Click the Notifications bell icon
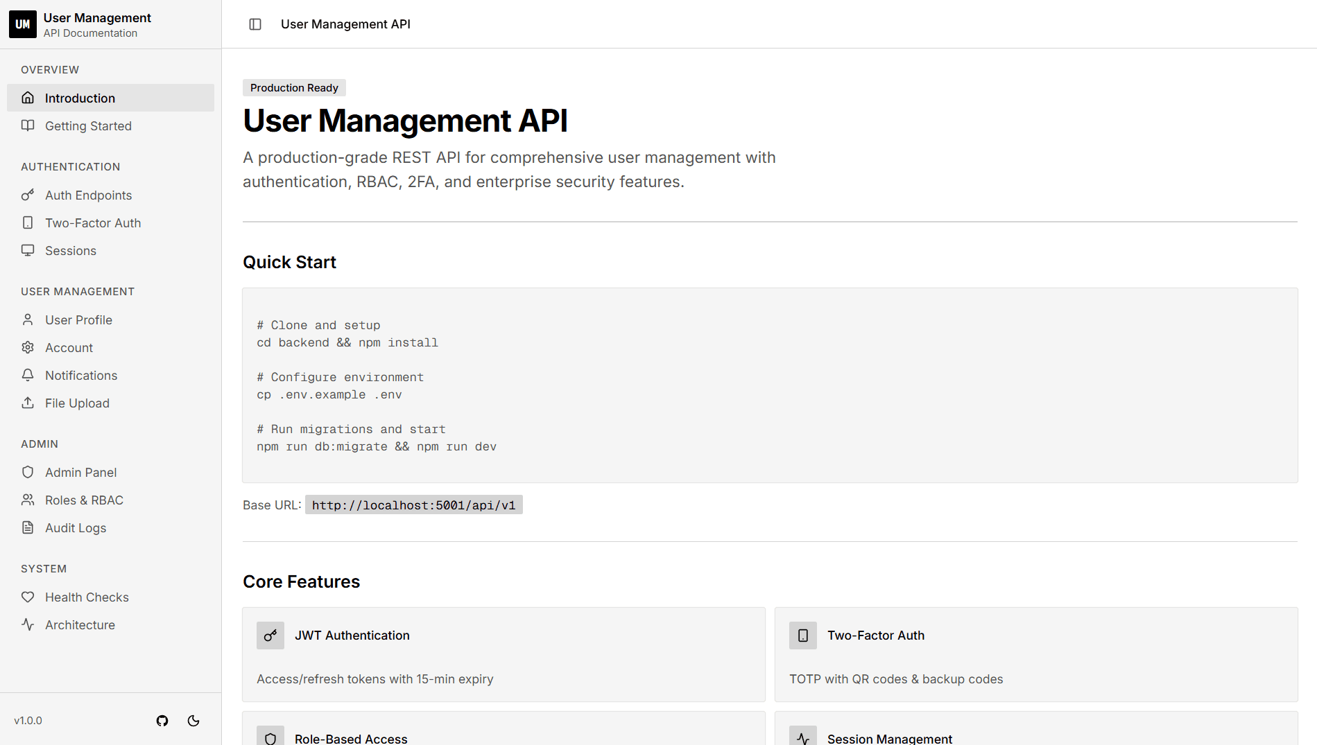This screenshot has height=745, width=1317. tap(28, 375)
